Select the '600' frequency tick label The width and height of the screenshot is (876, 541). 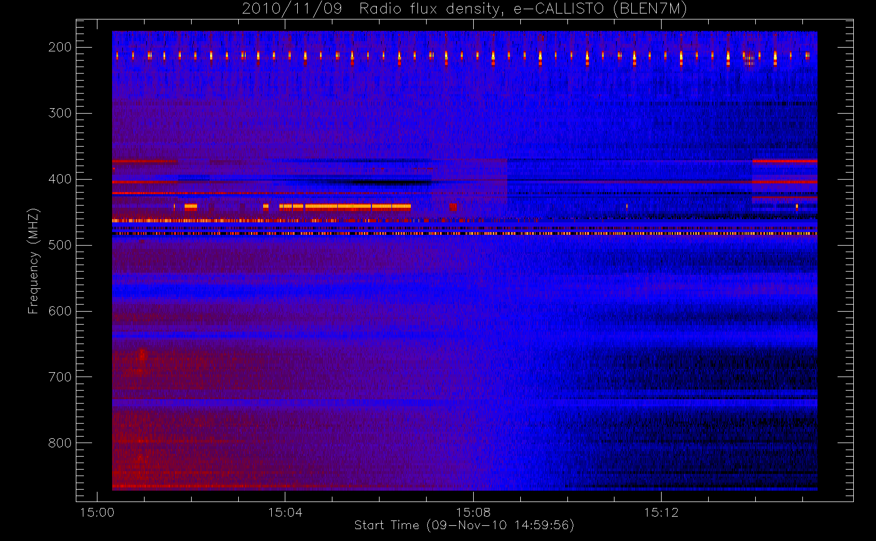point(60,311)
